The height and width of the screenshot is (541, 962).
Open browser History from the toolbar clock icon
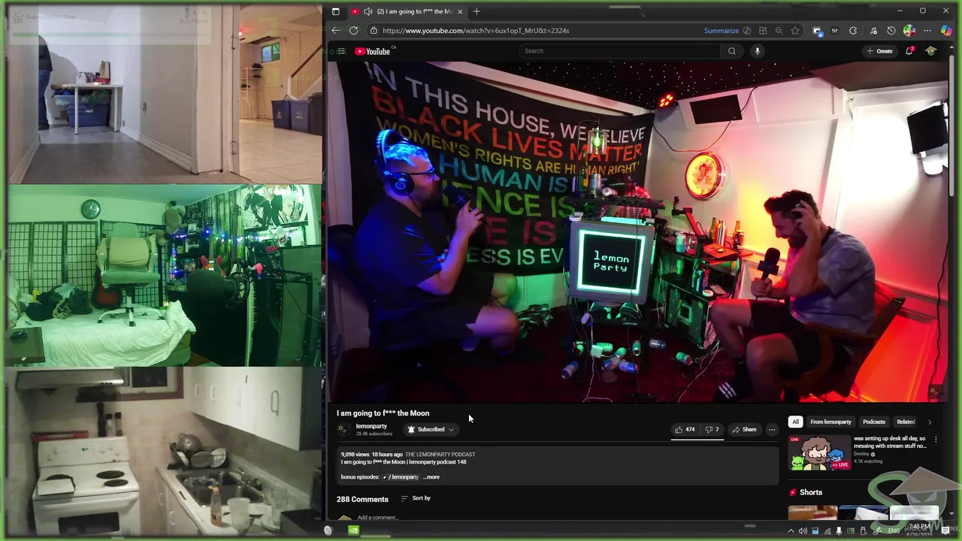tap(891, 31)
